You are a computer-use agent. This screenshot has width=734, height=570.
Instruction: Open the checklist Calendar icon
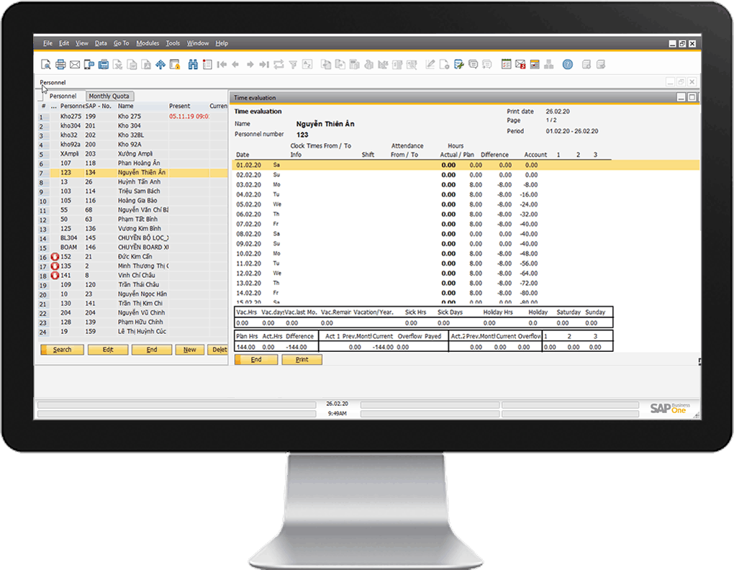point(506,65)
